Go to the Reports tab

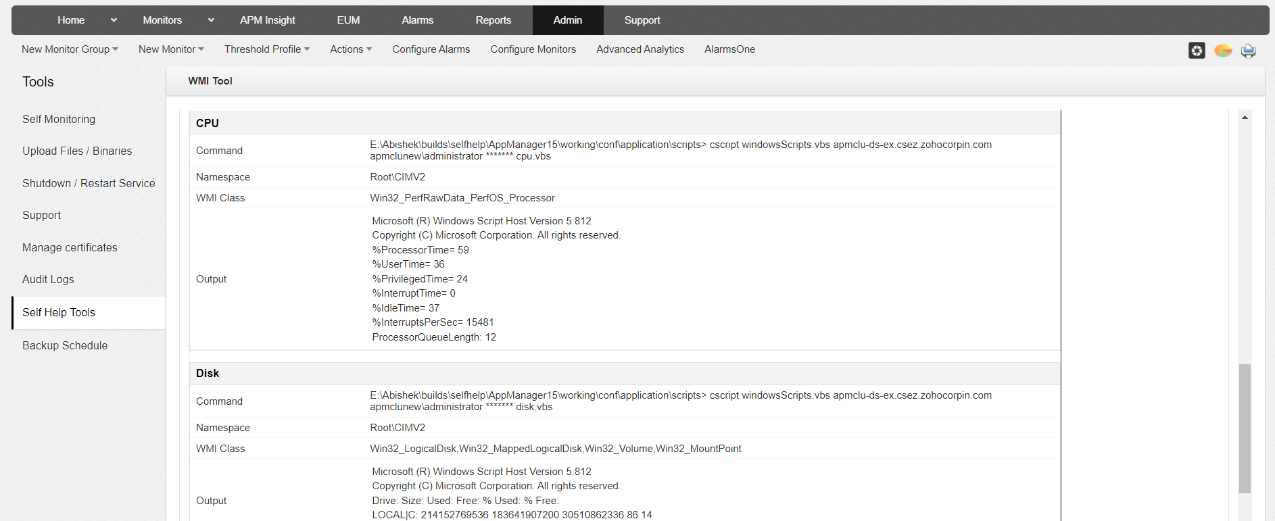coord(493,20)
